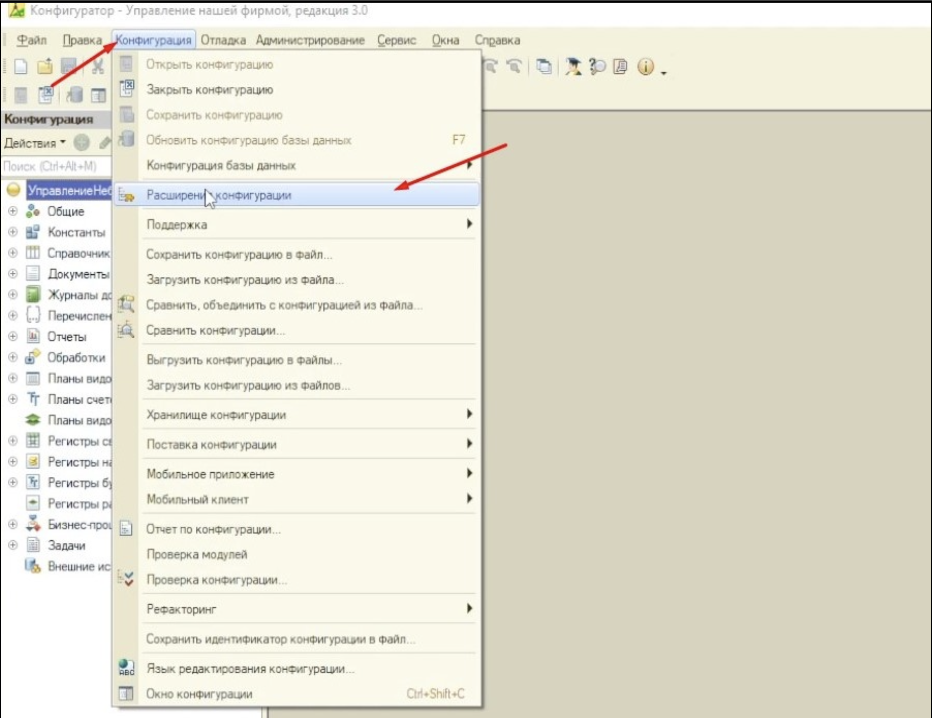The height and width of the screenshot is (718, 932).
Task: Click the Поиск search field
Action: coord(56,166)
